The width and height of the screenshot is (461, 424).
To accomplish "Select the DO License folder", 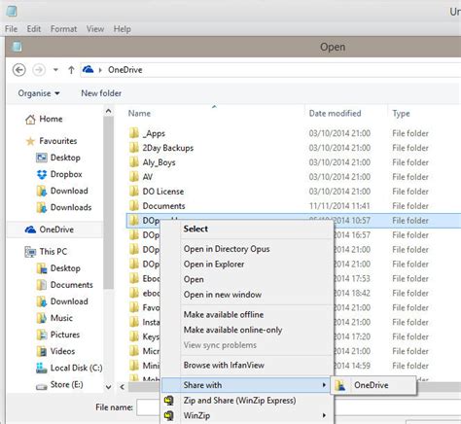I will tap(163, 192).
